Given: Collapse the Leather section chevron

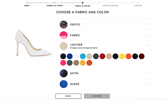Looking at the screenshot, I should 147,45.
